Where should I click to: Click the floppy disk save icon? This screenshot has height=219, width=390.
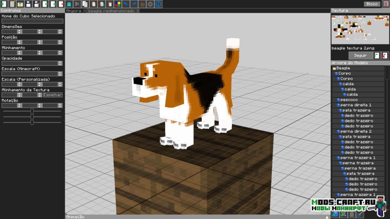28,4
